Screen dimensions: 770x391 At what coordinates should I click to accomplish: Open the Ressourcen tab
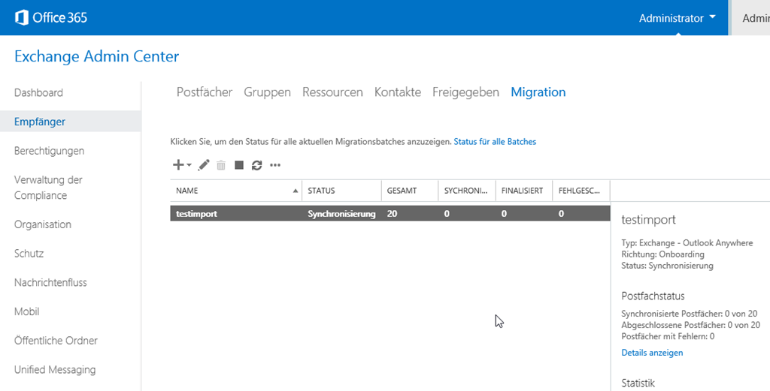(x=332, y=92)
